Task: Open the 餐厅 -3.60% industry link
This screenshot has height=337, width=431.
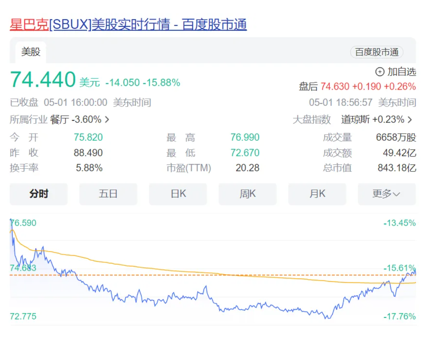Action: pos(76,119)
